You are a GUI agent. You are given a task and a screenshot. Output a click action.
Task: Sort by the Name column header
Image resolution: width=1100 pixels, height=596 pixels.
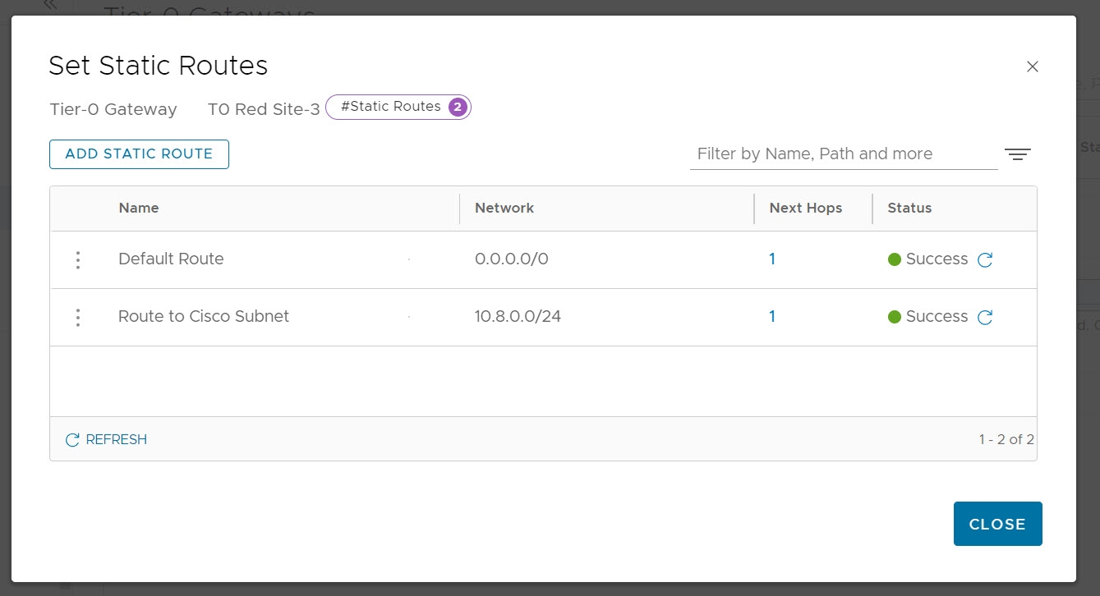(x=139, y=209)
